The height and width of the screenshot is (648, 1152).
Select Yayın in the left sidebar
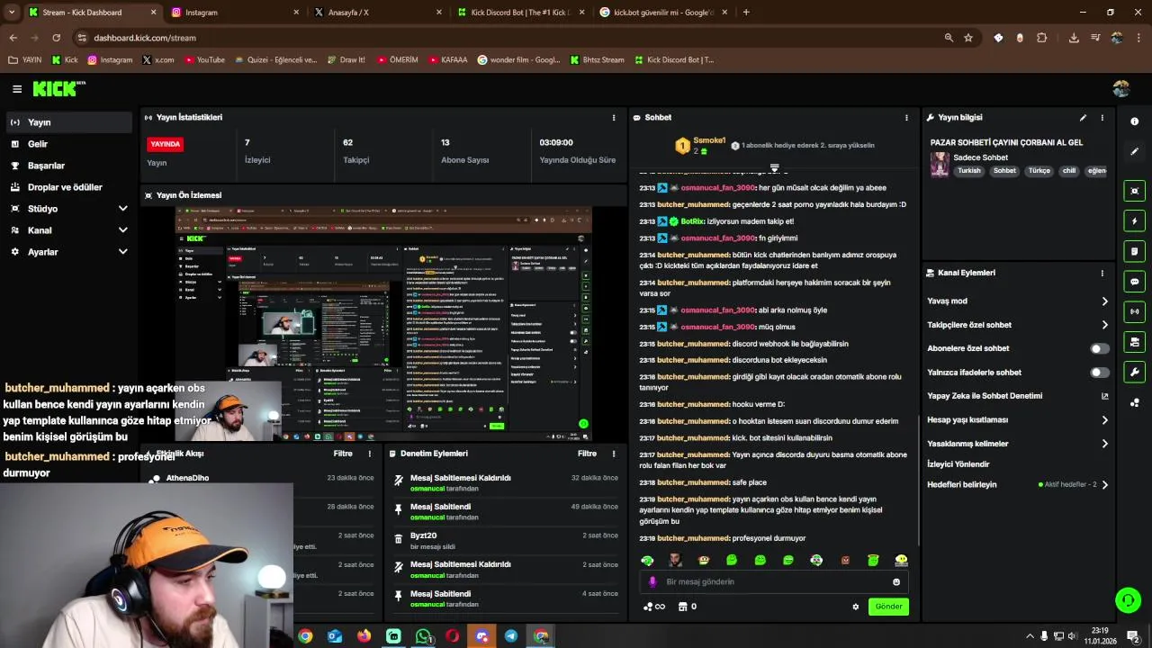68,122
